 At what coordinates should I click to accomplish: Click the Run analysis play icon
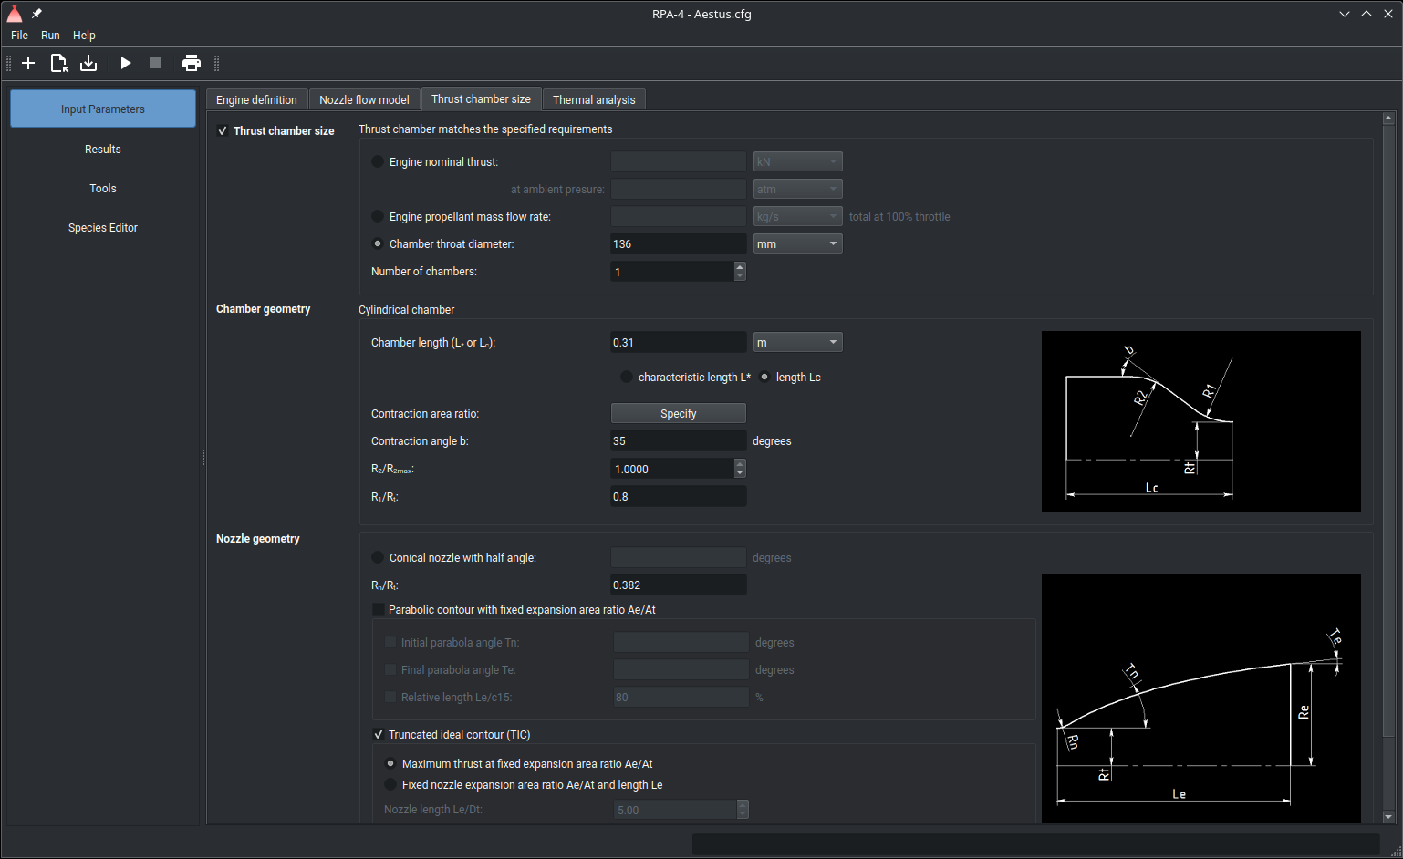tap(126, 63)
